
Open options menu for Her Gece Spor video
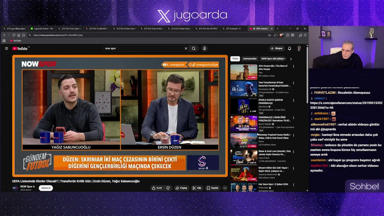[x=293, y=184]
